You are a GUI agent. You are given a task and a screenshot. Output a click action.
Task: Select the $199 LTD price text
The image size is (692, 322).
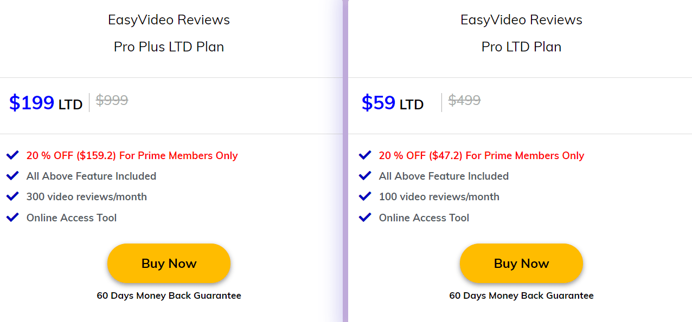[x=45, y=103]
